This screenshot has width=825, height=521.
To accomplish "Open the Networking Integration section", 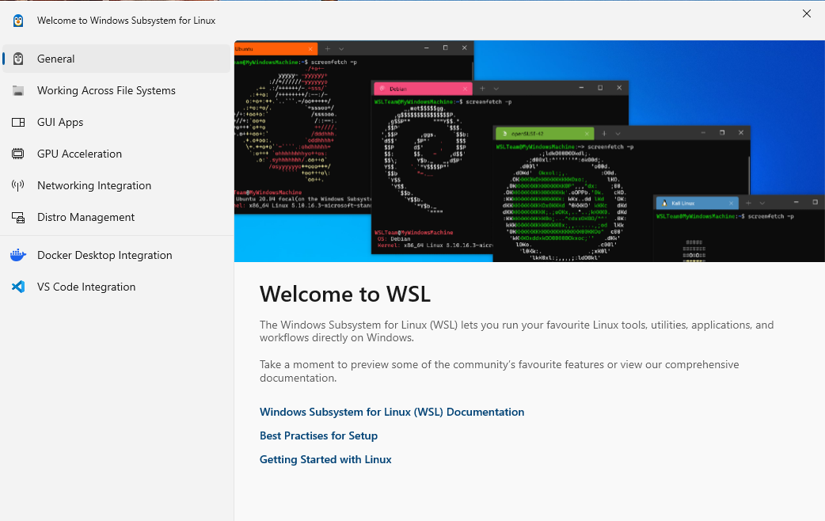I will pos(93,185).
